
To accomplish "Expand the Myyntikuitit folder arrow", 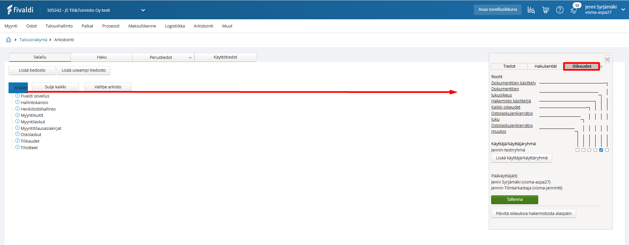I will 18,115.
